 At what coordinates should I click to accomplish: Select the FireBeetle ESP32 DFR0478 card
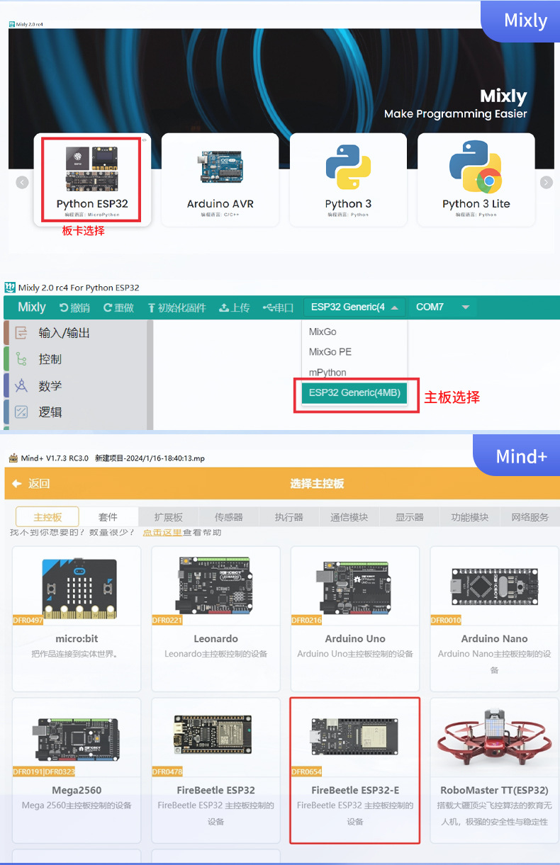click(x=215, y=770)
